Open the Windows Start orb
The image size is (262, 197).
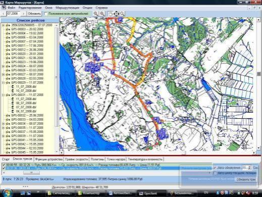pyautogui.click(x=7, y=192)
